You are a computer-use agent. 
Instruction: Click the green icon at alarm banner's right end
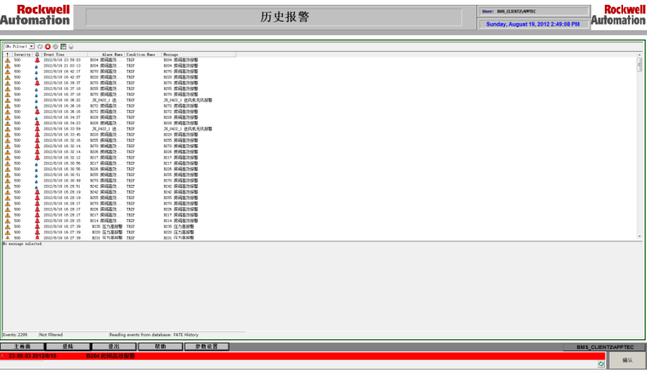[601, 364]
